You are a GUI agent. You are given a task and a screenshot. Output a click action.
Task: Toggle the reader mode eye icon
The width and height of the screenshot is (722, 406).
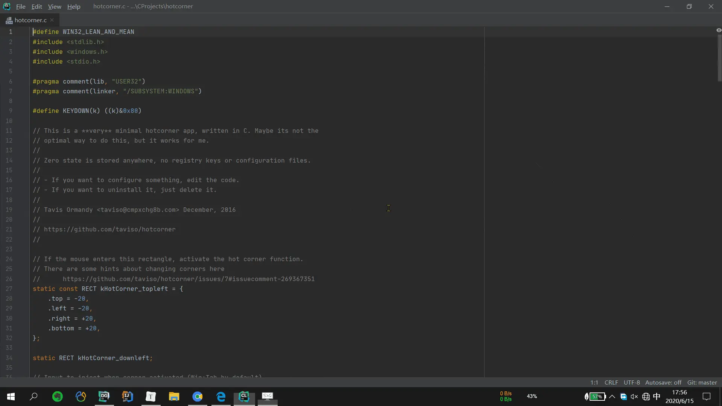(x=719, y=30)
